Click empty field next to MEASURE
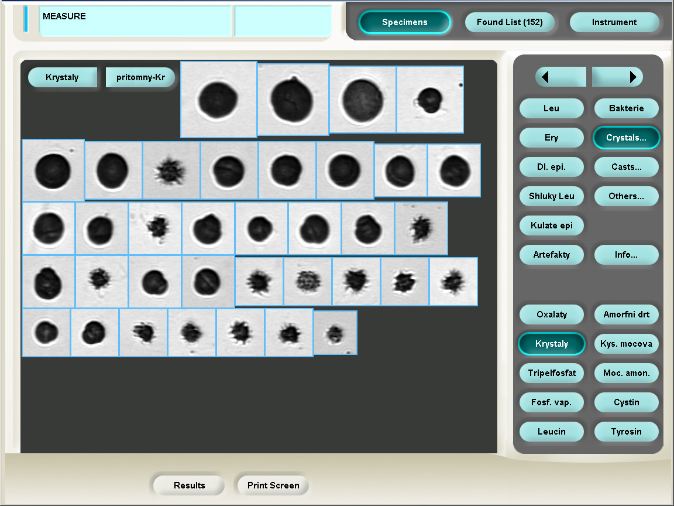 (283, 20)
